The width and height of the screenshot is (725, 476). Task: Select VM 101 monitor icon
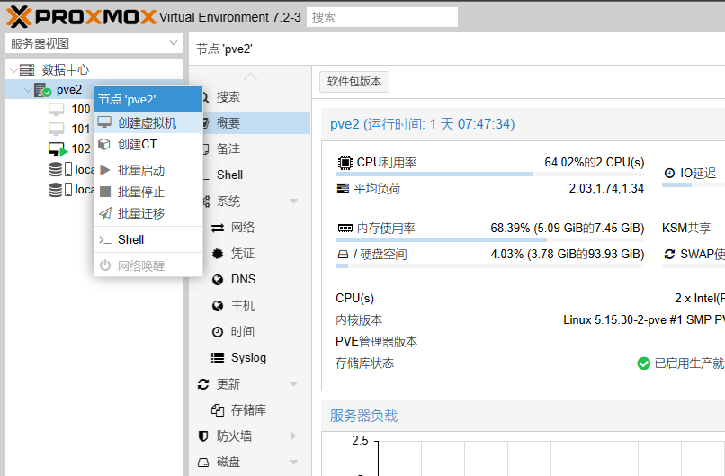point(57,129)
